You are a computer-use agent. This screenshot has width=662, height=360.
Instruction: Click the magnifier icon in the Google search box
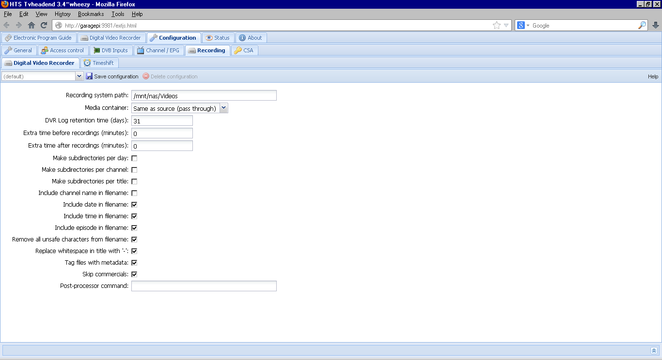point(642,25)
